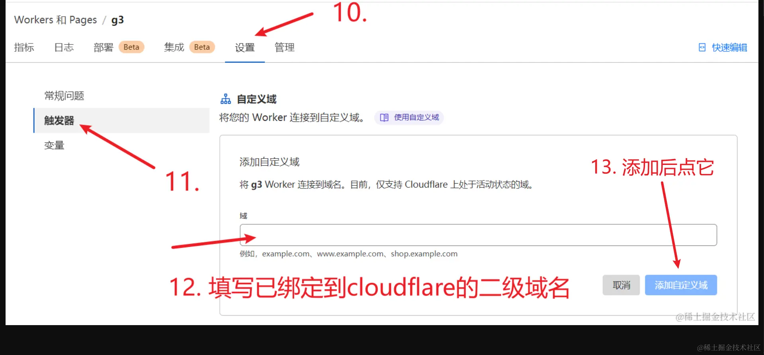This screenshot has width=764, height=355.
Task: Switch to the 日志 tab
Action: pyautogui.click(x=64, y=47)
